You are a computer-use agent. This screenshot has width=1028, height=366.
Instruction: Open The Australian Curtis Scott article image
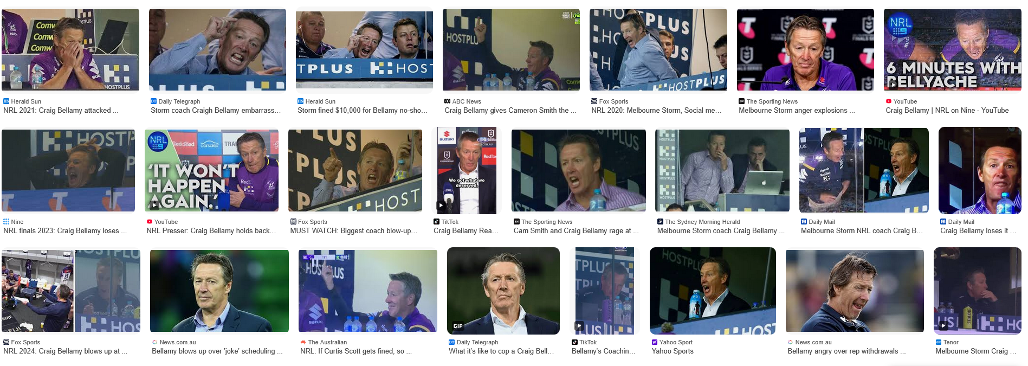pos(368,291)
